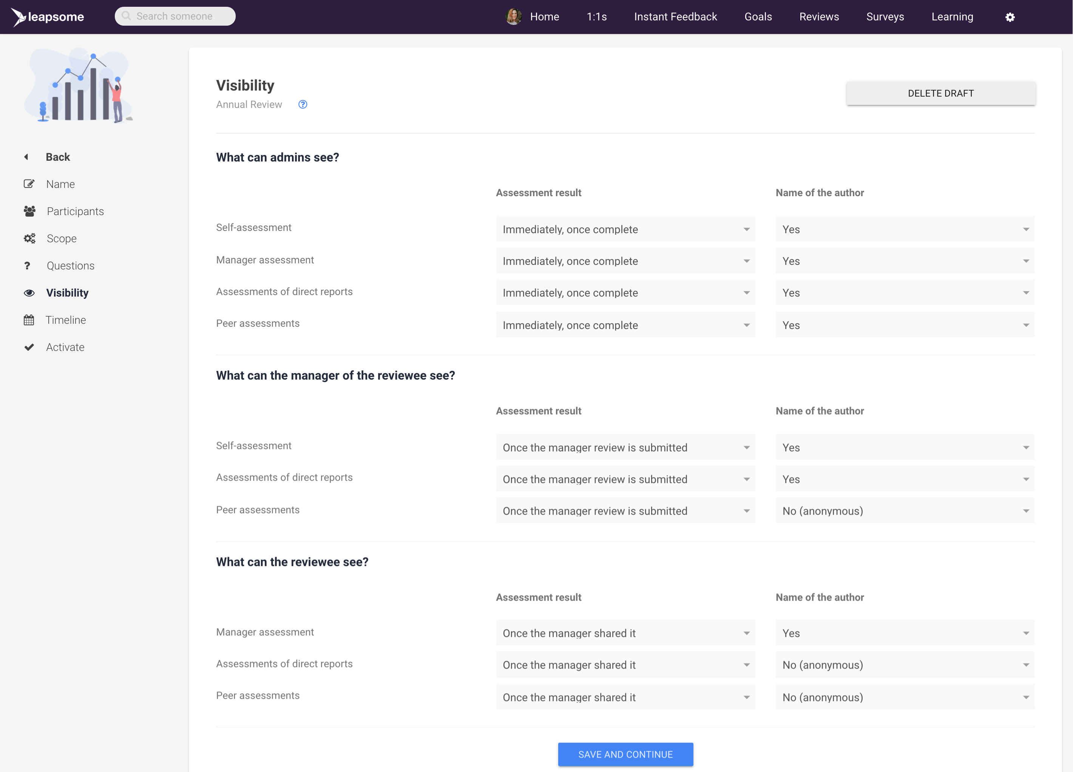Open the settings gear icon
Image resolution: width=1073 pixels, height=772 pixels.
click(x=1010, y=17)
